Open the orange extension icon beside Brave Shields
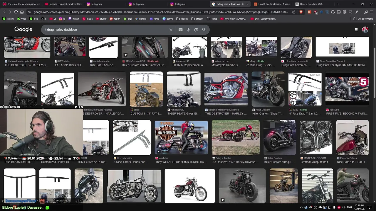This screenshot has height=211, width=376. click(x=309, y=12)
